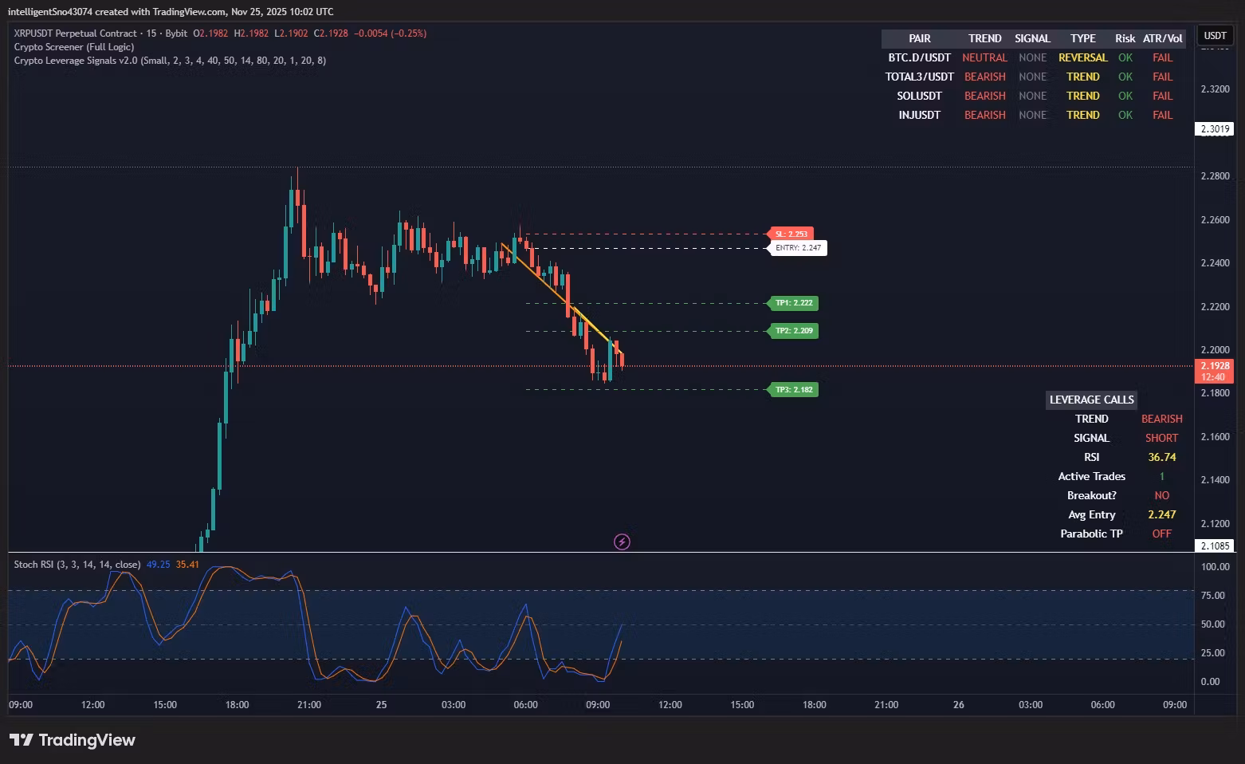Click the INJUSDT pair in screener table
The image size is (1245, 764).
point(920,115)
